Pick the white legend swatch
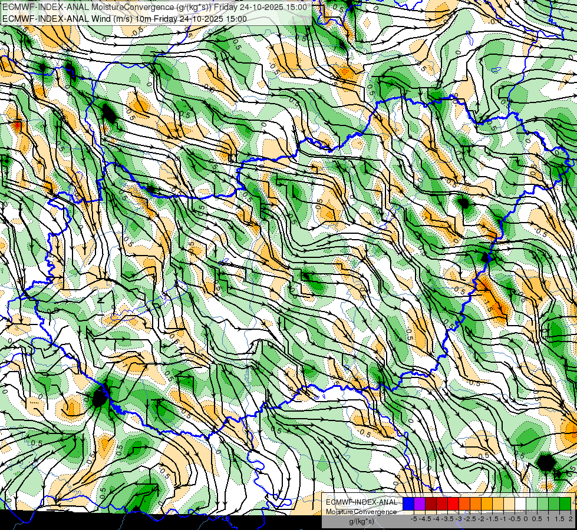 (x=520, y=503)
